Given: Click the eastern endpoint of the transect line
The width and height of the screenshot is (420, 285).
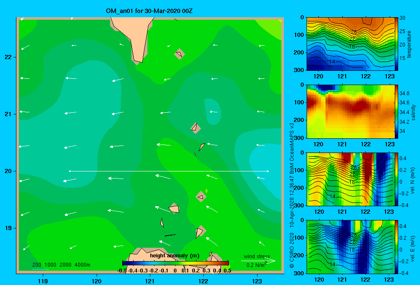Looking at the screenshot, I should [x=268, y=171].
